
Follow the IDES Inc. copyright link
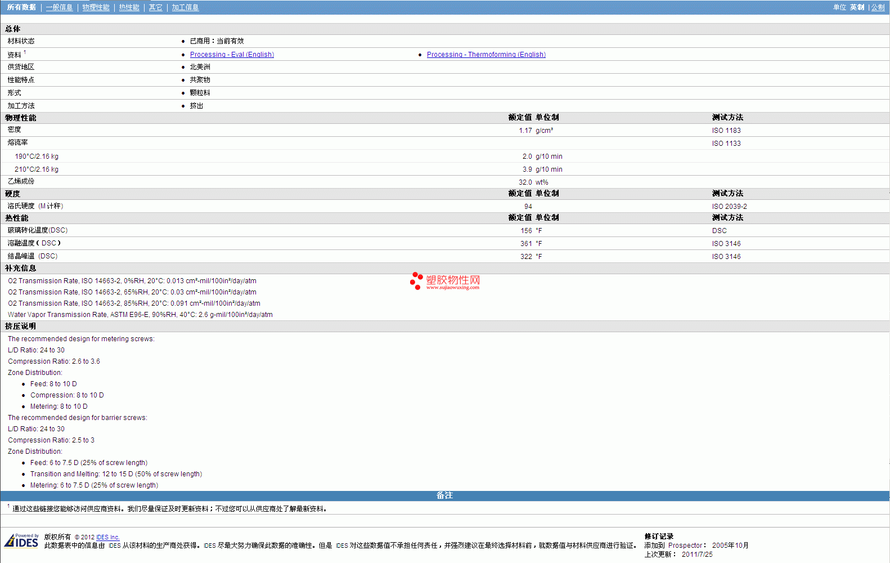pyautogui.click(x=108, y=537)
